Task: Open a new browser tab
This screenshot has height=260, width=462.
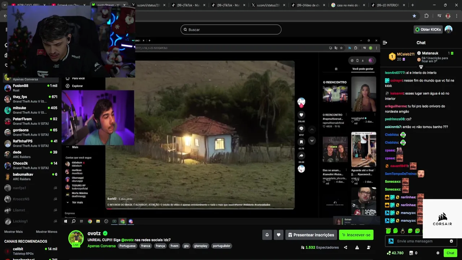Action: click(x=413, y=5)
